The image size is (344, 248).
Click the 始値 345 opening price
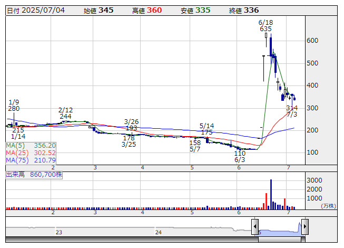coord(98,11)
